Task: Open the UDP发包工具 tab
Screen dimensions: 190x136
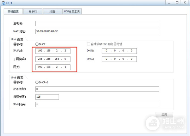Action: (72, 11)
